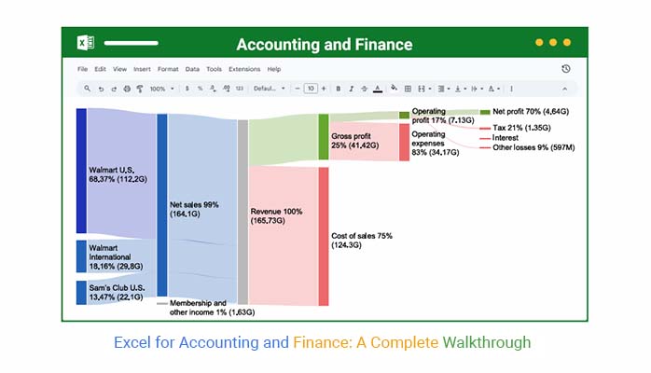Open version history clock icon
Image resolution: width=651 pixels, height=373 pixels.
click(x=566, y=69)
